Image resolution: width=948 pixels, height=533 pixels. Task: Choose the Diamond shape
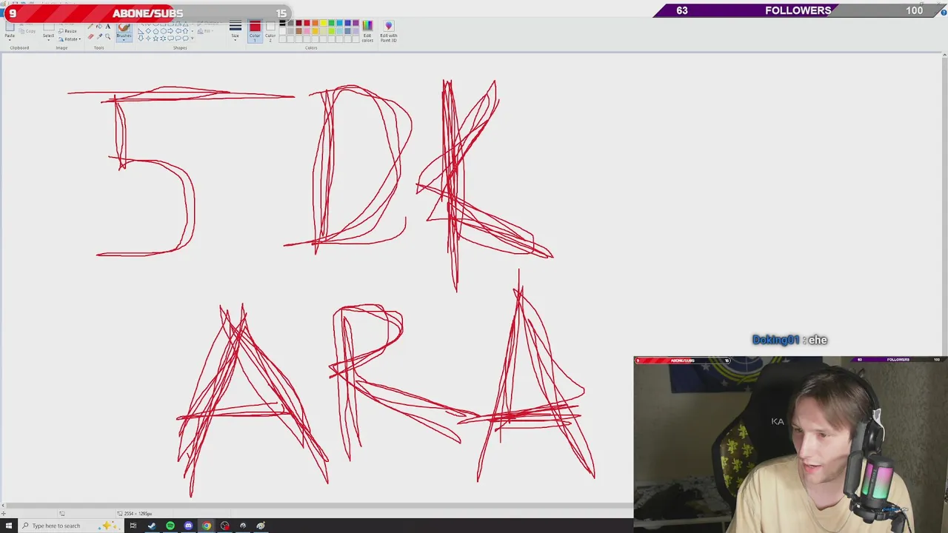pyautogui.click(x=148, y=31)
